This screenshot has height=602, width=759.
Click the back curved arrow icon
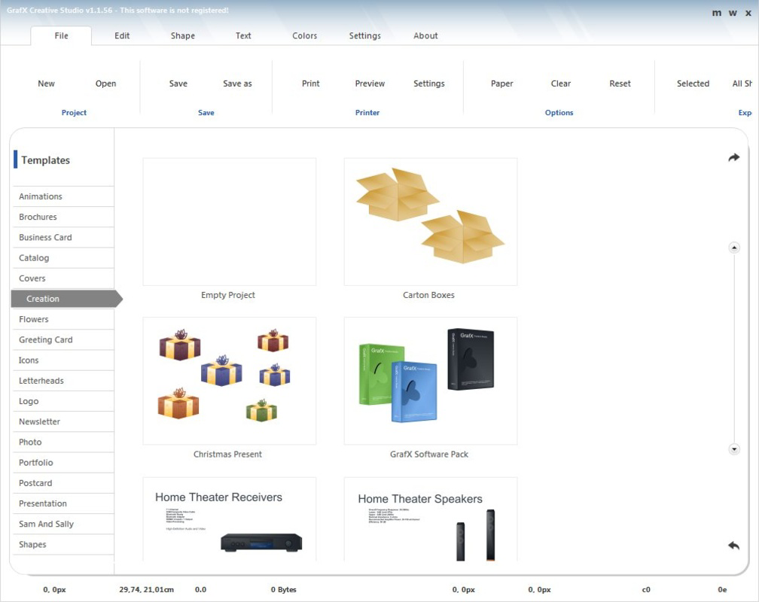point(734,546)
